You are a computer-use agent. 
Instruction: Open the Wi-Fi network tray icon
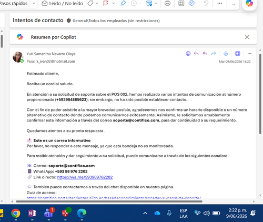197,213
